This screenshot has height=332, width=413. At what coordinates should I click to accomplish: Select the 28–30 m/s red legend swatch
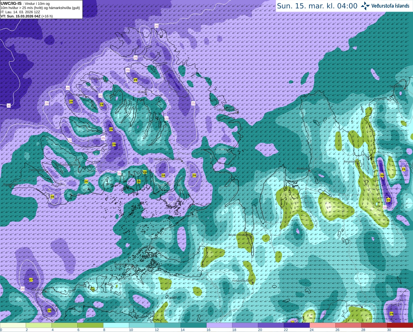tap(374, 325)
